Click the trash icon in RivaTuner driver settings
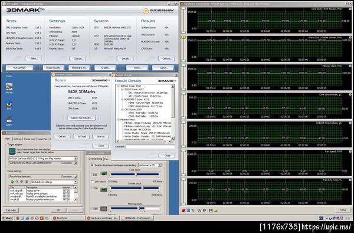354x233 pixels. point(27,182)
